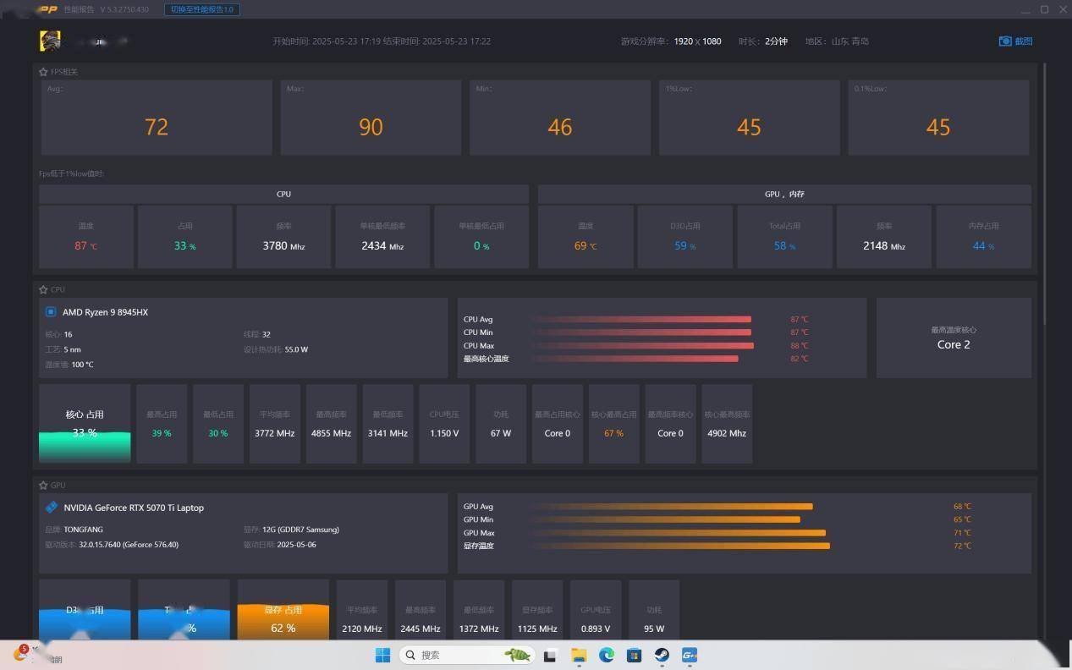Open the Windows Start menu
Screen dimensions: 1072x670
click(382, 655)
